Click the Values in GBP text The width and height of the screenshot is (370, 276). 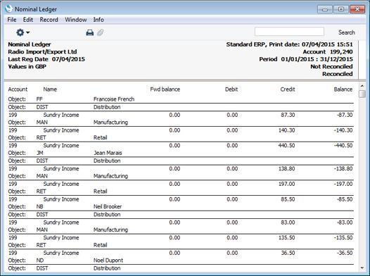coord(27,67)
